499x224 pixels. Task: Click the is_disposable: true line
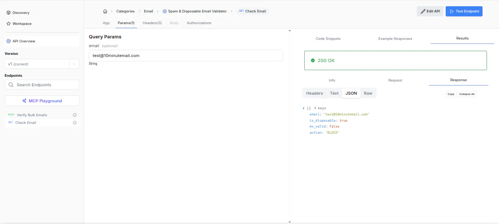[328, 121]
